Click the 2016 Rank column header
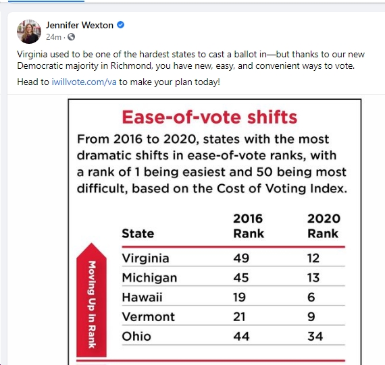Viewport: 385px width, 365px height. click(x=249, y=226)
